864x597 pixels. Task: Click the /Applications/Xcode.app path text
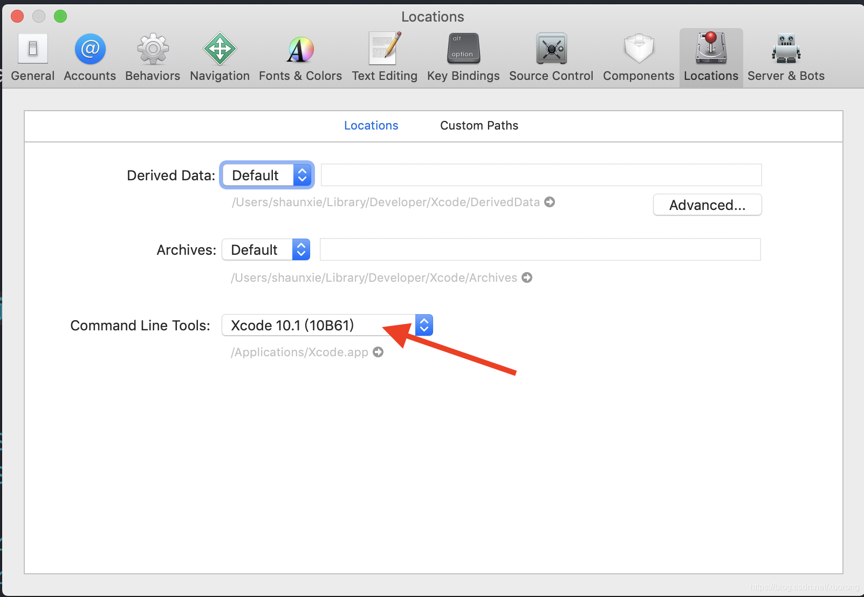(x=299, y=352)
